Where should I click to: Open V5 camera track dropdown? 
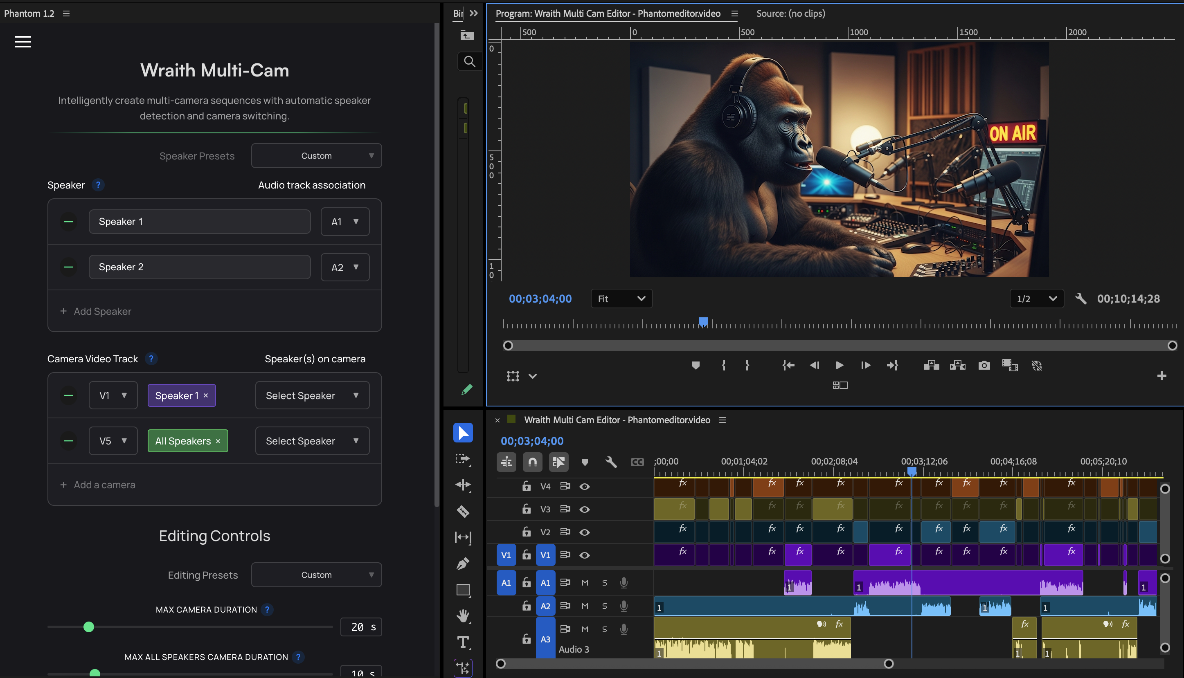pyautogui.click(x=113, y=441)
